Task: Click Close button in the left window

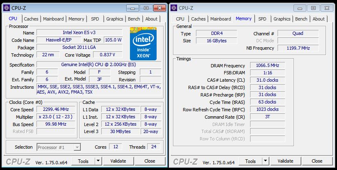Action: [150, 161]
